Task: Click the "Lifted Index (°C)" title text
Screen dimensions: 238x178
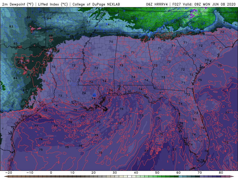Action: [x=53, y=4]
